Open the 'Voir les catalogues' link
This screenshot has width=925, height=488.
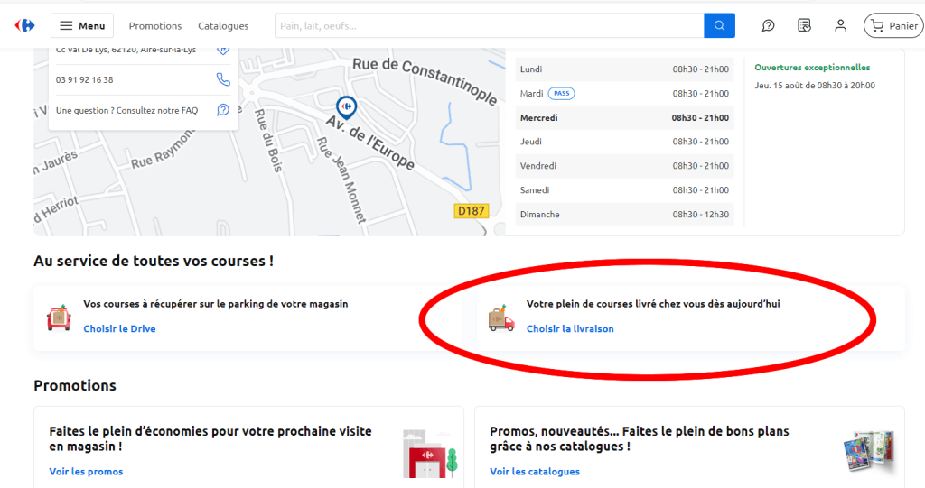(535, 472)
